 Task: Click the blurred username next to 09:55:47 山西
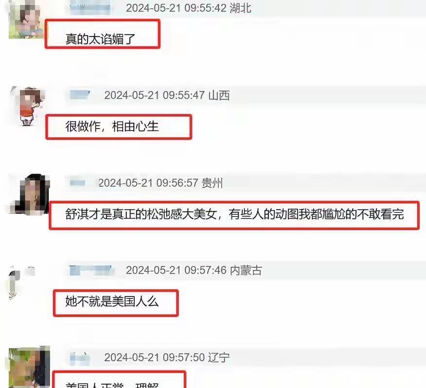pos(79,95)
